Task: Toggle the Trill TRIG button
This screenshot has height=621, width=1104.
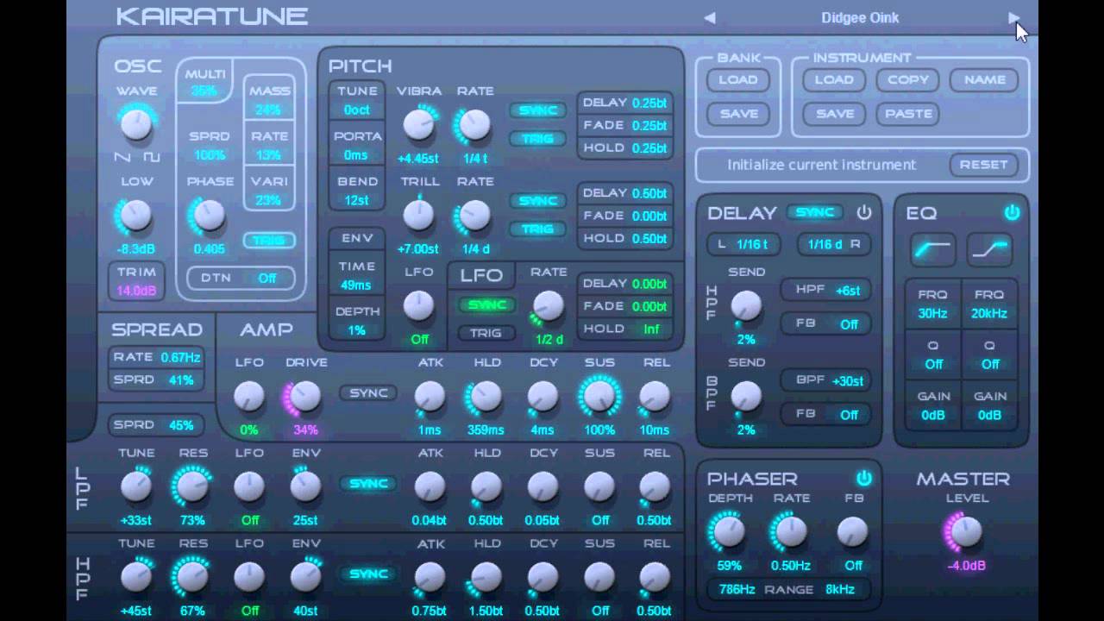Action: tap(537, 229)
